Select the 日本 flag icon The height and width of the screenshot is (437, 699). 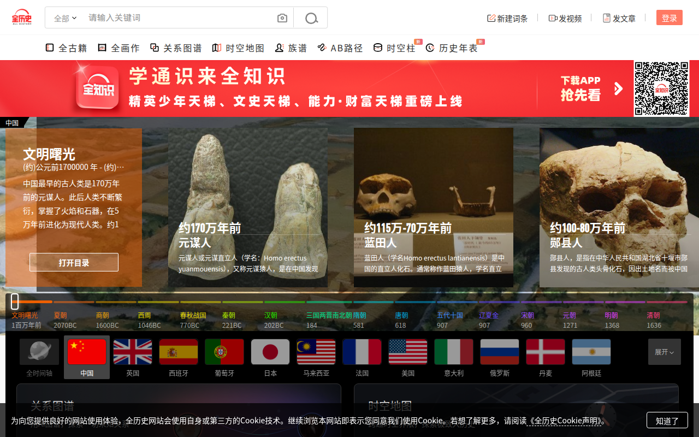click(x=270, y=352)
